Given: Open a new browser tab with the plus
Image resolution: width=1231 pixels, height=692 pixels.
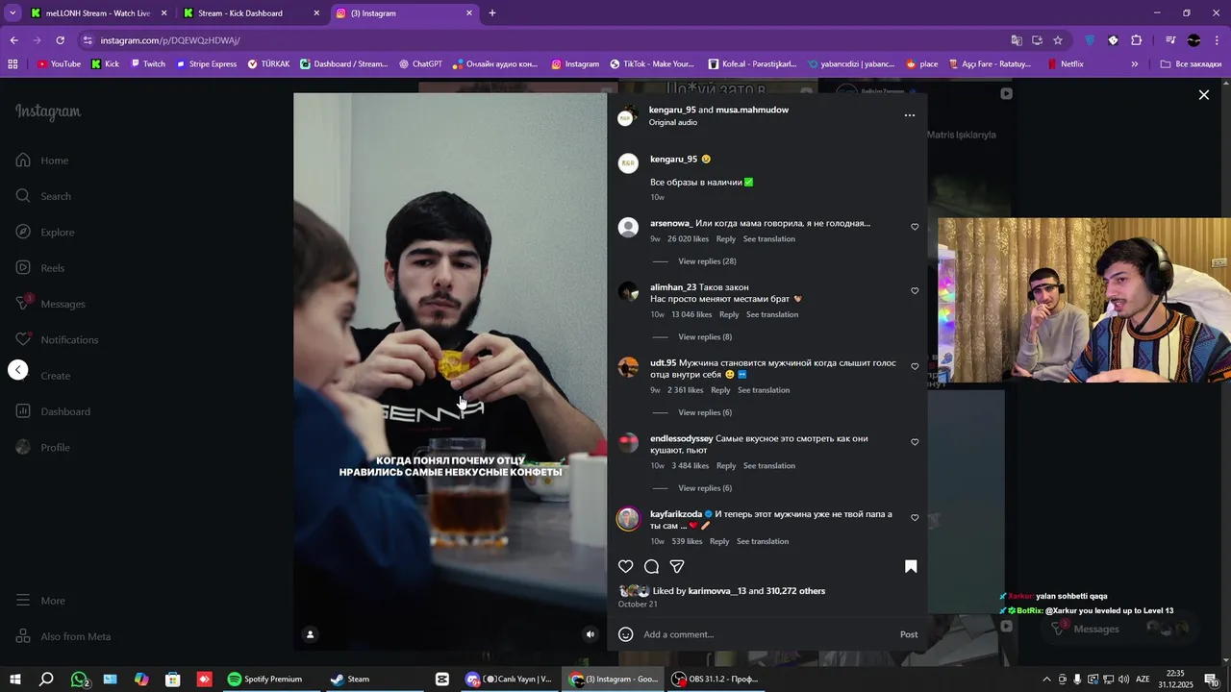Looking at the screenshot, I should (492, 13).
